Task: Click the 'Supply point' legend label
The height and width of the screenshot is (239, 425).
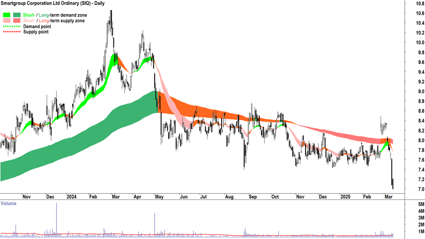Action: (x=36, y=32)
